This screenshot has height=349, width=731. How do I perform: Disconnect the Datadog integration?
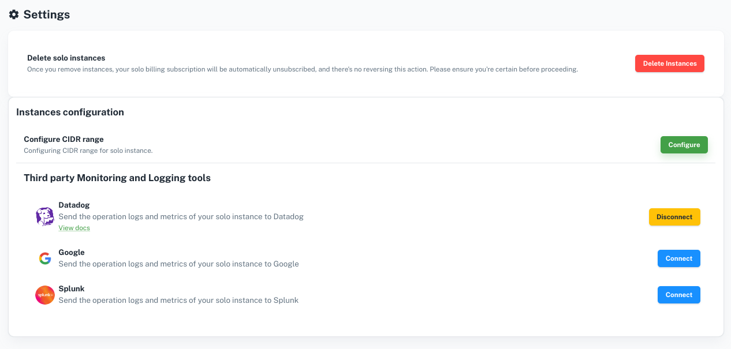click(x=674, y=217)
